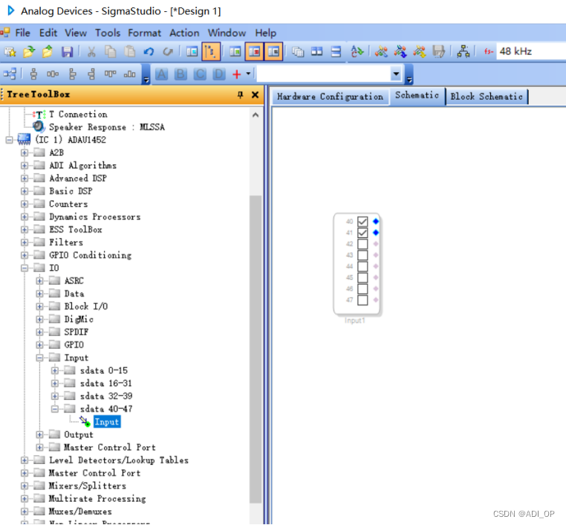Click the blue output pin of channel 40
Screen dimensions: 566x525
pos(376,222)
